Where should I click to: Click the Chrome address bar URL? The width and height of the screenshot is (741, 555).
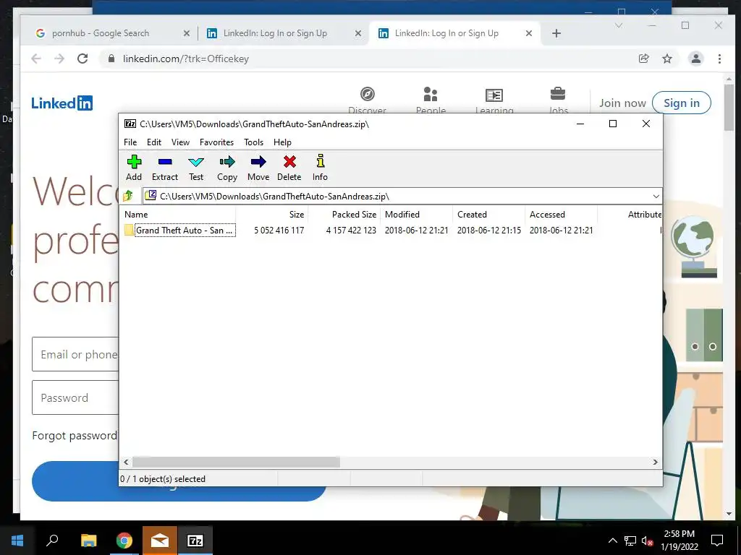coord(186,59)
